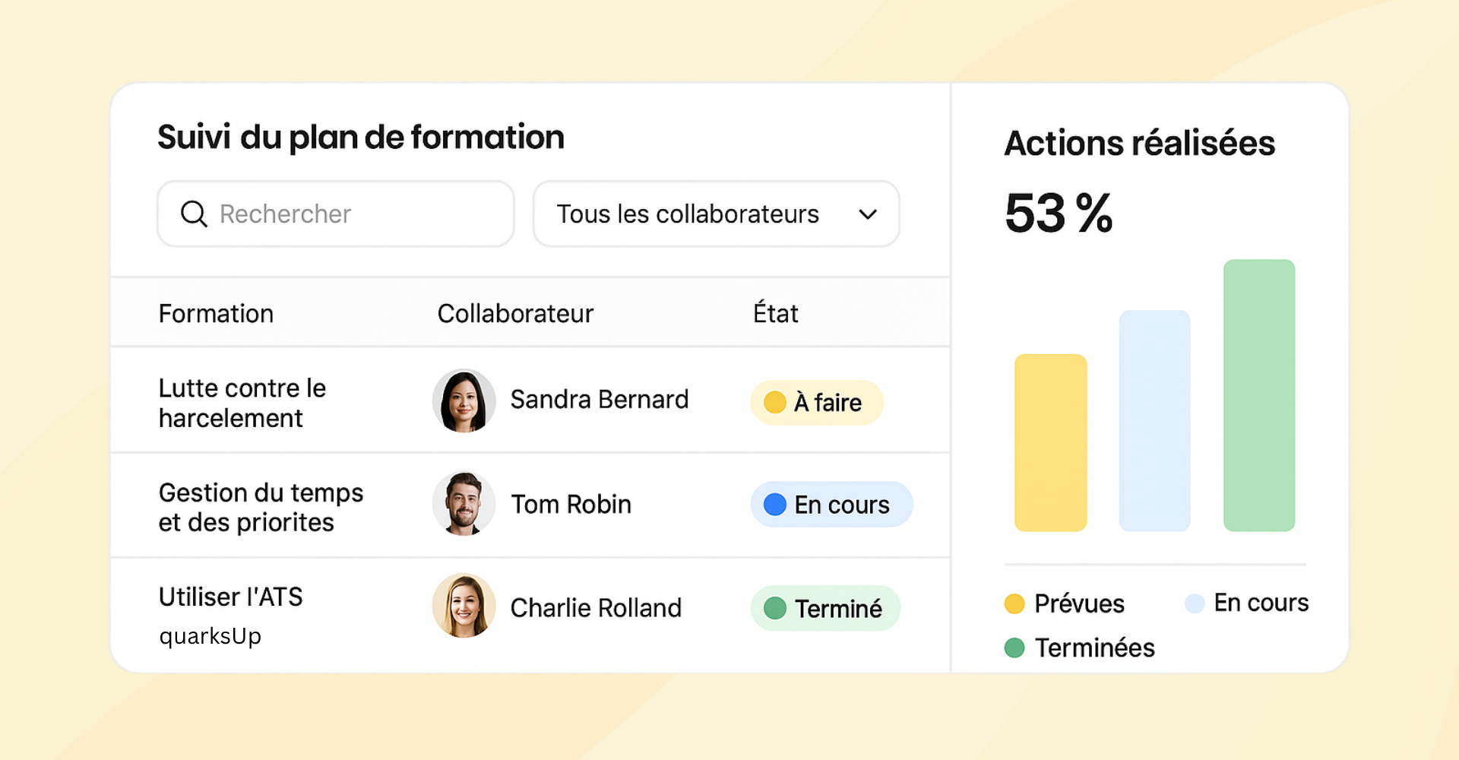Screen dimensions: 1459x760
Task: Click Charlie Rolland's avatar photo
Action: click(464, 606)
